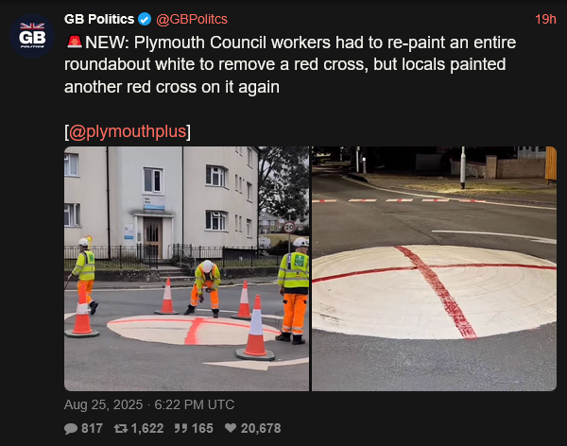This screenshot has height=446, width=567.
Task: Click the blue verified checkmark badge
Action: [145, 19]
